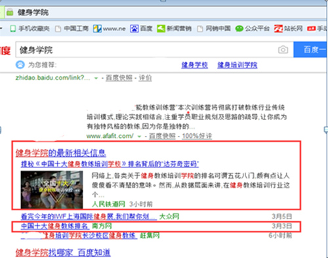Open the 站长网 bookmark
The image size is (328, 258).
[x=289, y=28]
